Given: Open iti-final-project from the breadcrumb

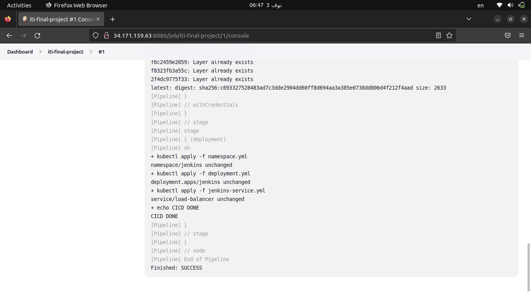Looking at the screenshot, I should point(65,51).
